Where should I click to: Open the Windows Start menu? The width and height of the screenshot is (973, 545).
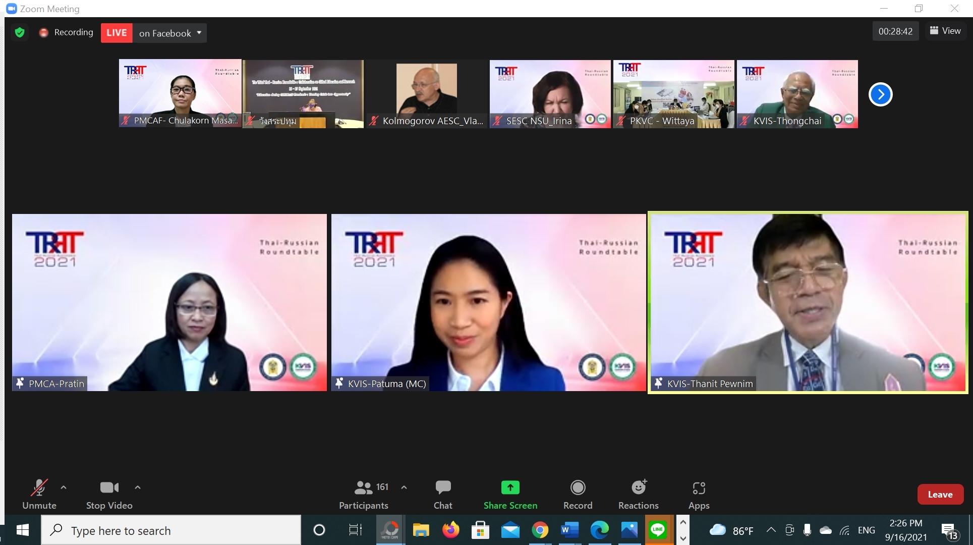tap(22, 530)
